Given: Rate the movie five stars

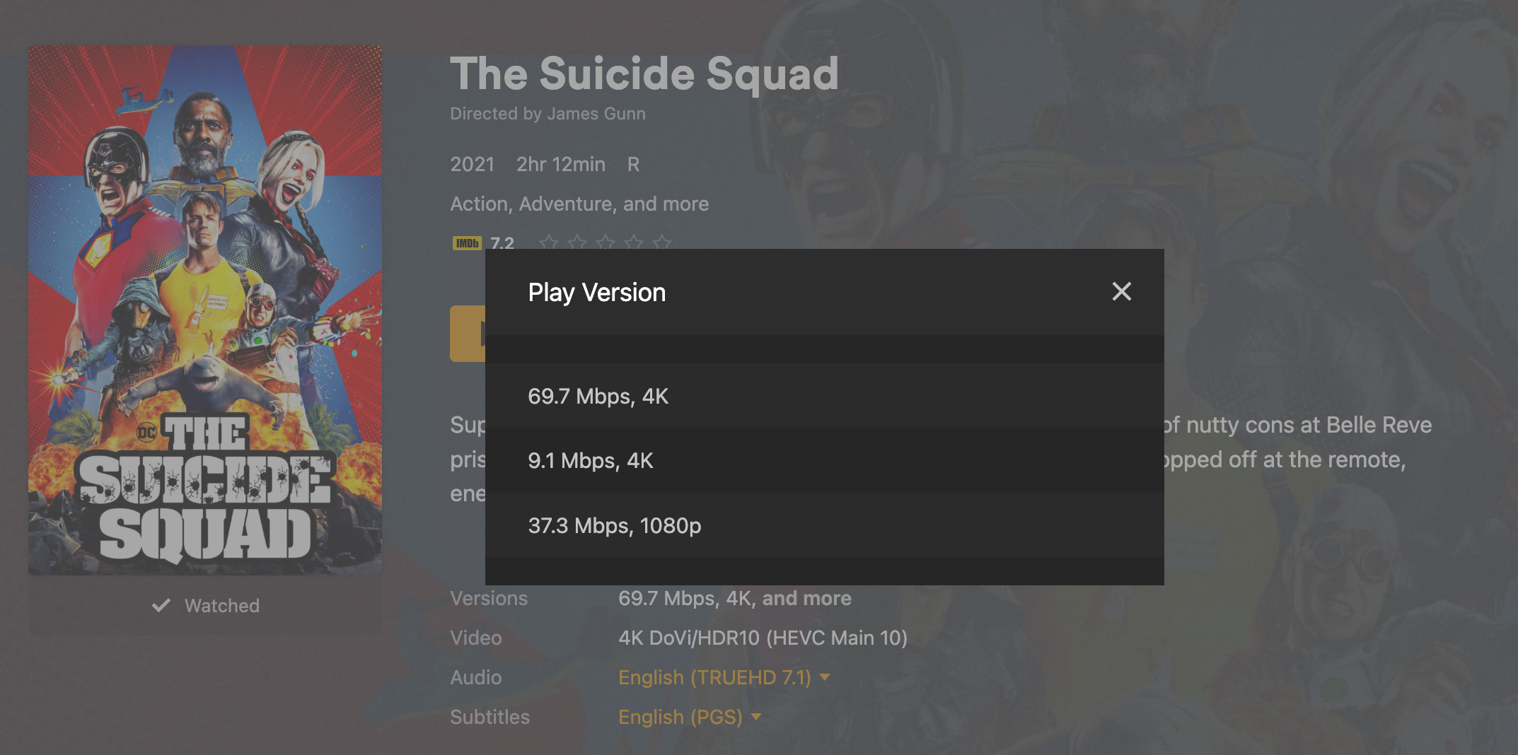Looking at the screenshot, I should tap(662, 242).
